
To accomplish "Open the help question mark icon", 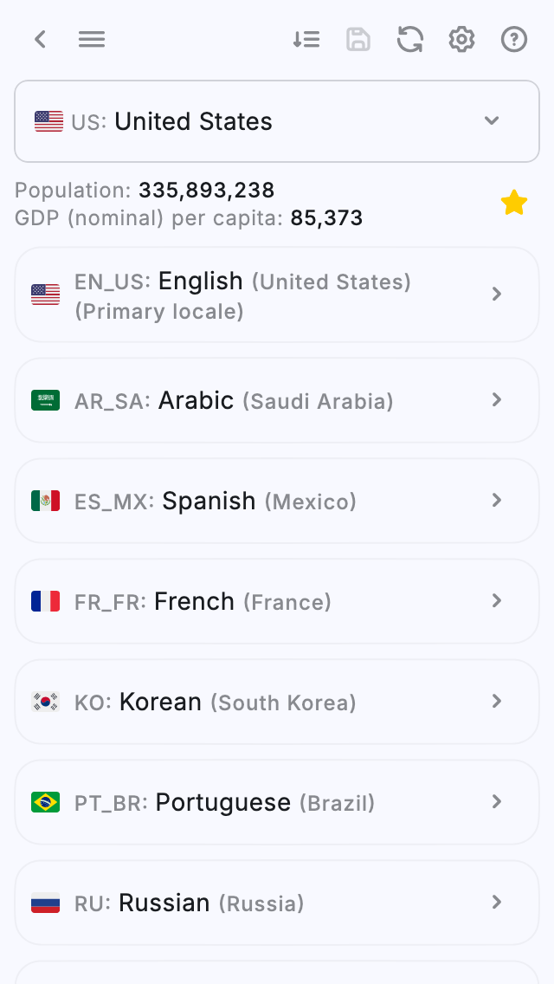I will coord(514,39).
